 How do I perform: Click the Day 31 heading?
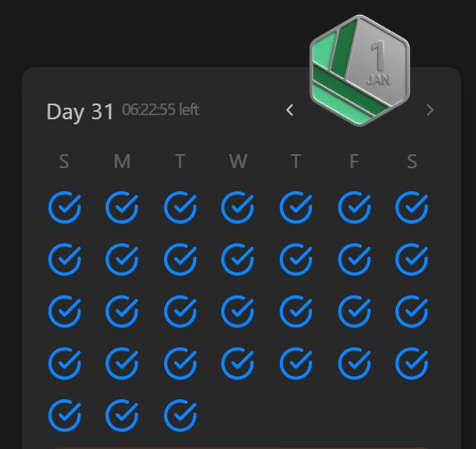click(80, 112)
